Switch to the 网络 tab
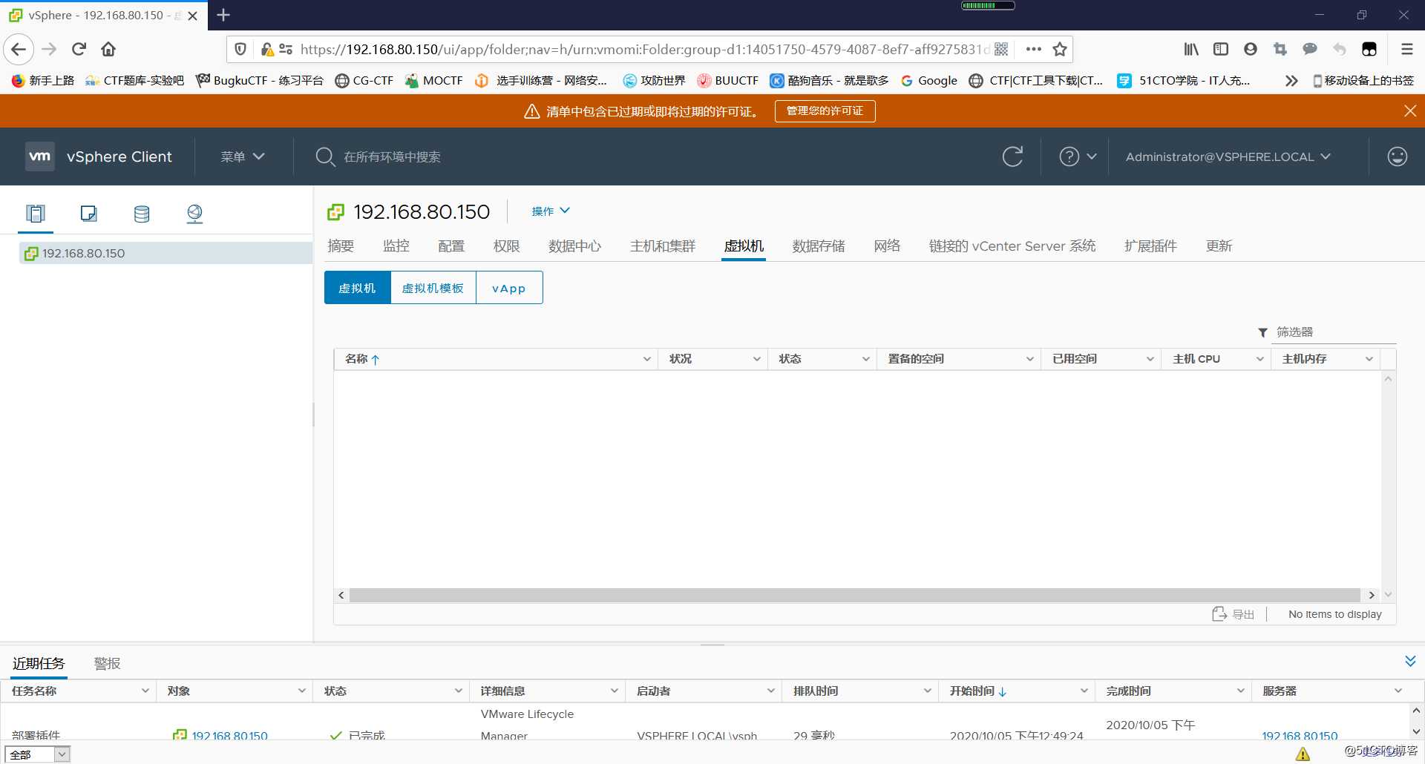Image resolution: width=1425 pixels, height=764 pixels. (x=887, y=246)
